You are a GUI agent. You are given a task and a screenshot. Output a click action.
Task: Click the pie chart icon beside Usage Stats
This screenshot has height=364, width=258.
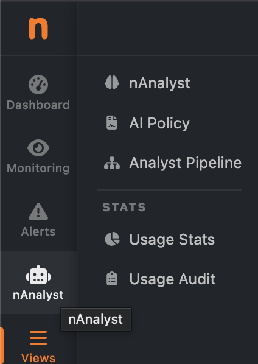click(x=113, y=239)
